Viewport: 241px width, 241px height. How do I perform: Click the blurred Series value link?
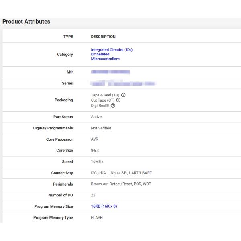pos(123,83)
